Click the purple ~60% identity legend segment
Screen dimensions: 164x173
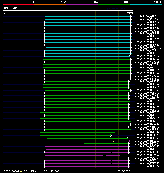coord(82,5)
